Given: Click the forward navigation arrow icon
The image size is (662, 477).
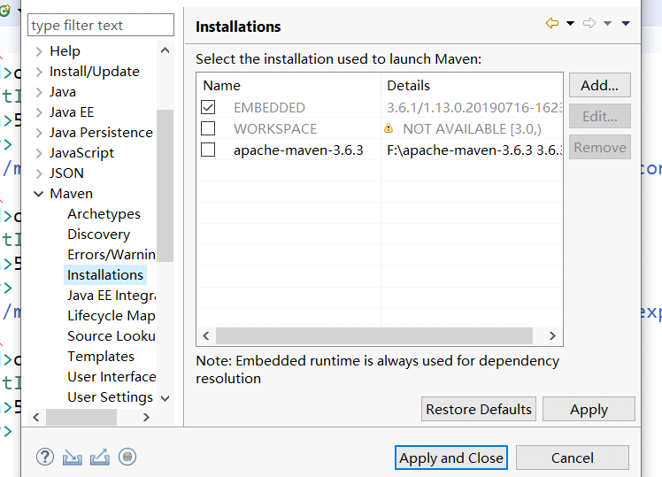Looking at the screenshot, I should pyautogui.click(x=589, y=23).
